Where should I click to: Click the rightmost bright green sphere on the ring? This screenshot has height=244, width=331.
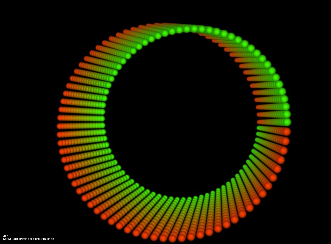coord(287,122)
